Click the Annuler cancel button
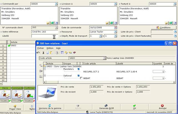Screen dimensions: 178x114 [162, 107]
